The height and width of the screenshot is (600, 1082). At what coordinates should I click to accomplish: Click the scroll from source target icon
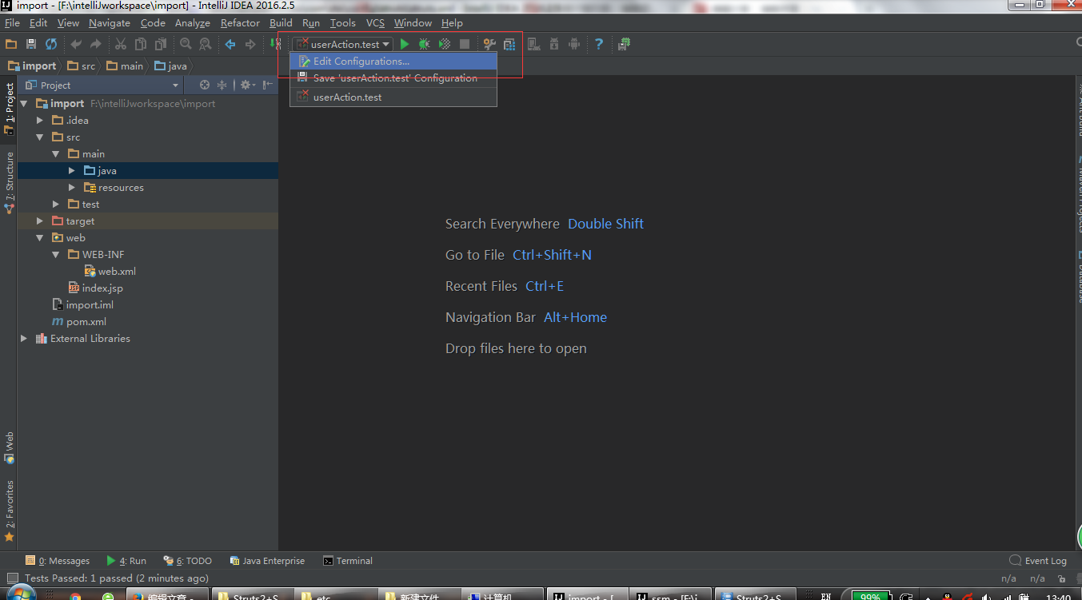click(205, 85)
